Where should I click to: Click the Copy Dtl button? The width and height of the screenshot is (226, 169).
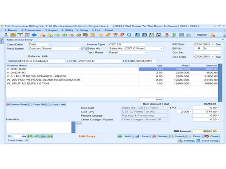click(37, 105)
